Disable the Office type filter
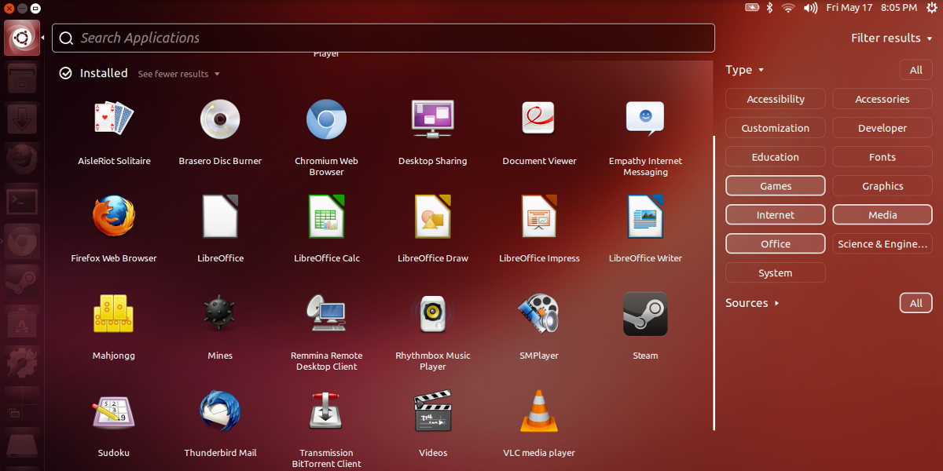Viewport: 943px width, 471px height. (776, 244)
